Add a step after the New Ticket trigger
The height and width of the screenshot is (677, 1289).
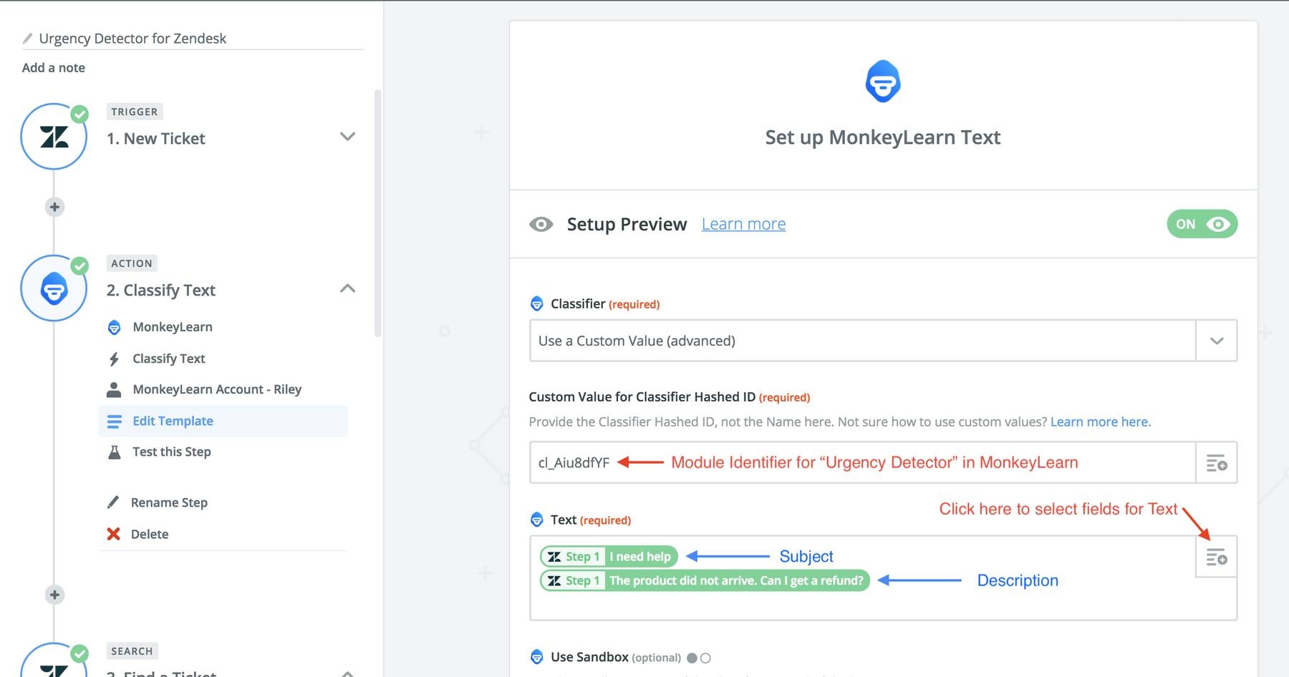pos(54,207)
